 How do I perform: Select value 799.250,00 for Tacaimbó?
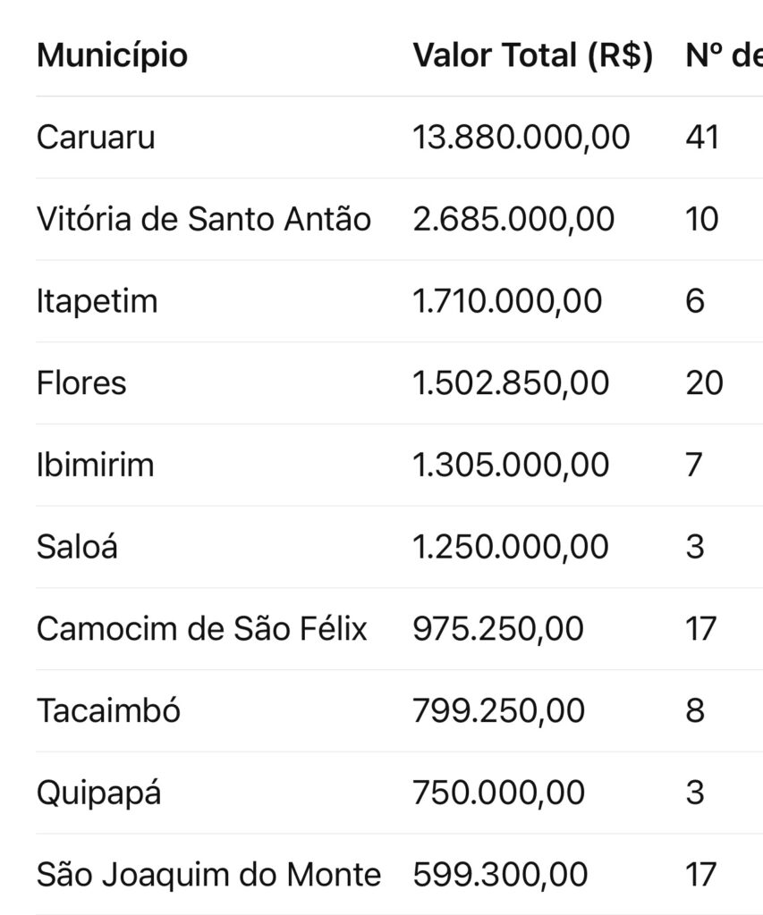click(x=498, y=710)
